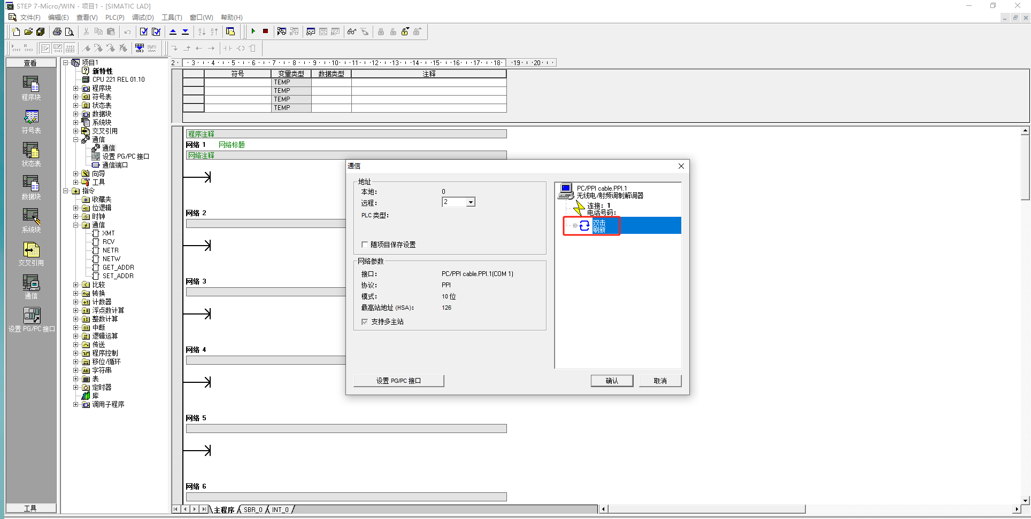Click the 工具 navigation bar bottom button
1031x519 pixels.
pyautogui.click(x=30, y=508)
